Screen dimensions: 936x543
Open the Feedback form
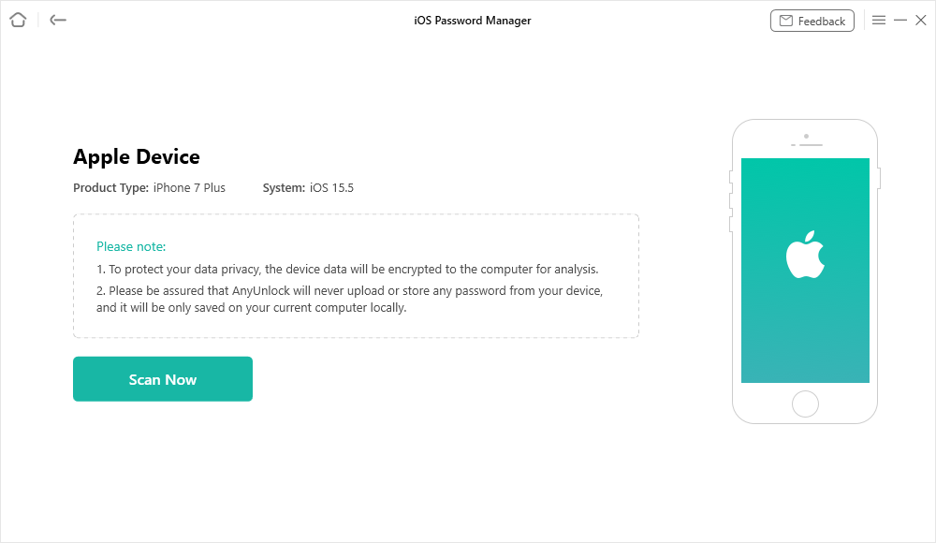click(x=812, y=20)
